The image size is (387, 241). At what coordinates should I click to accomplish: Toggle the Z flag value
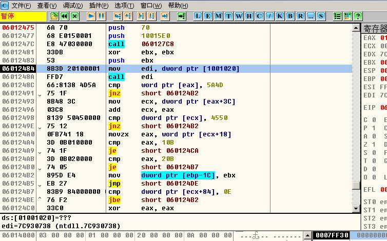click(374, 145)
